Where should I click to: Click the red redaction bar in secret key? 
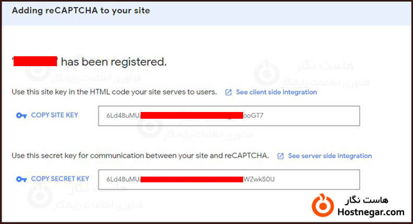click(191, 179)
